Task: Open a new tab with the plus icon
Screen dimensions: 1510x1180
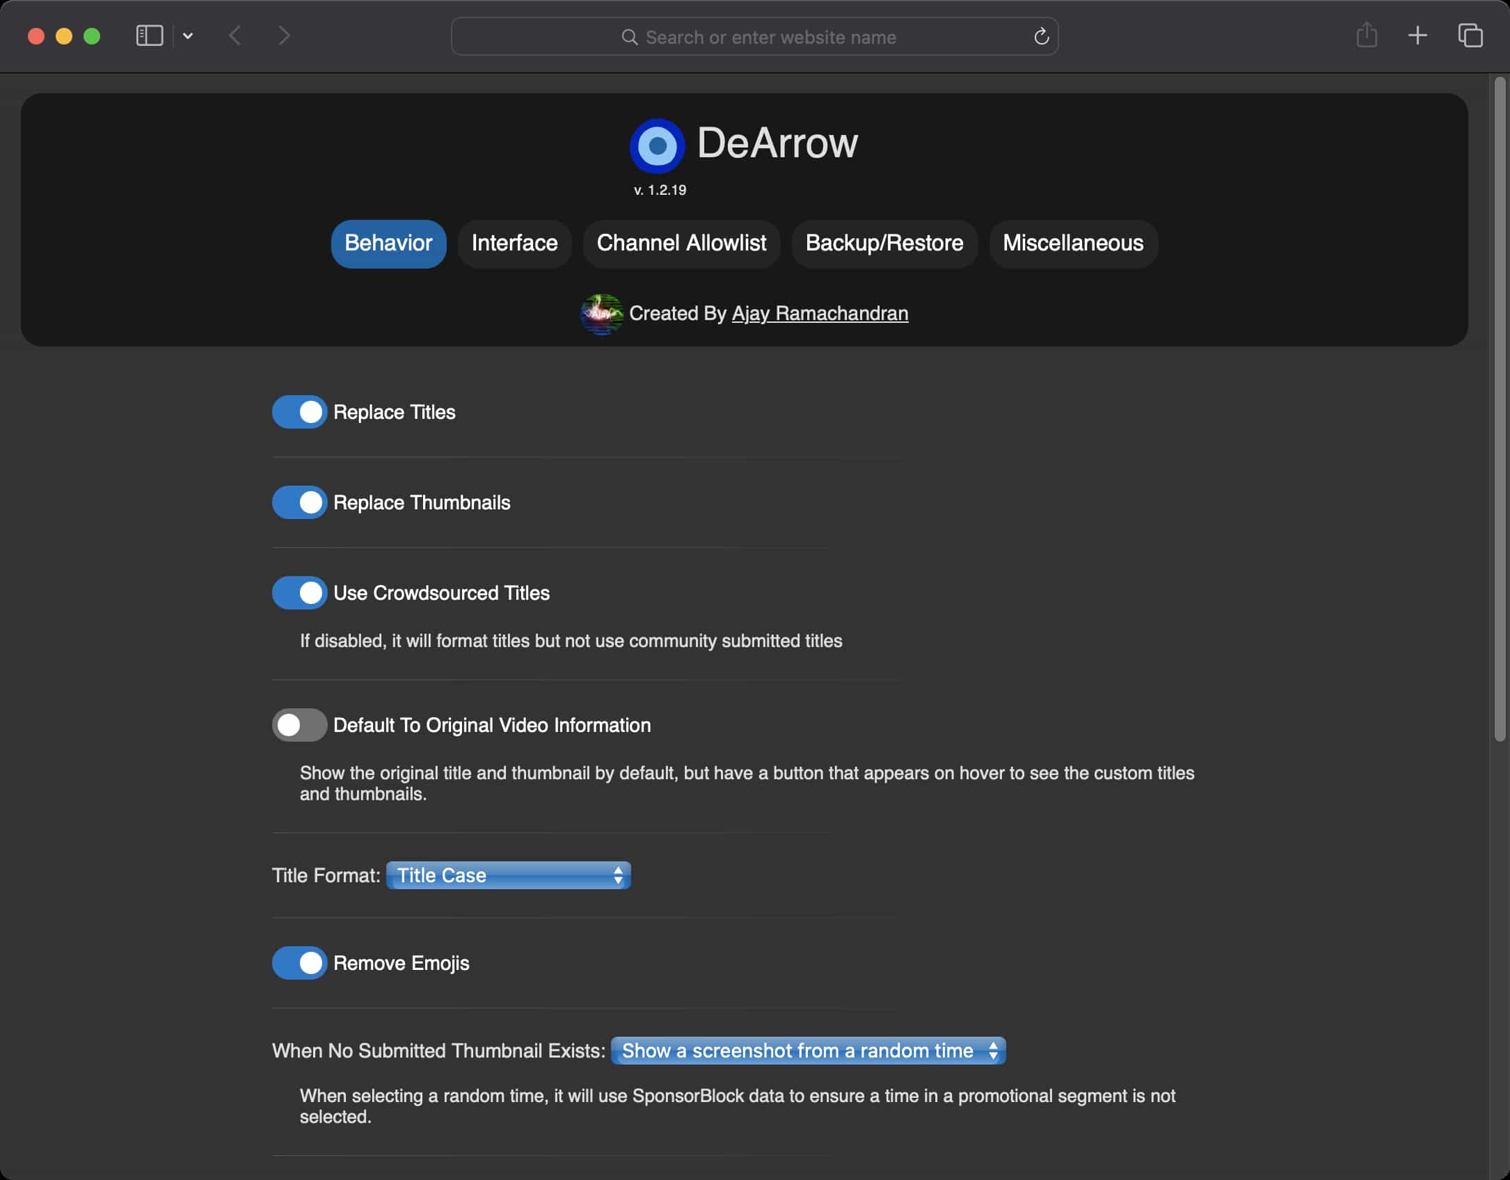Action: click(x=1418, y=35)
